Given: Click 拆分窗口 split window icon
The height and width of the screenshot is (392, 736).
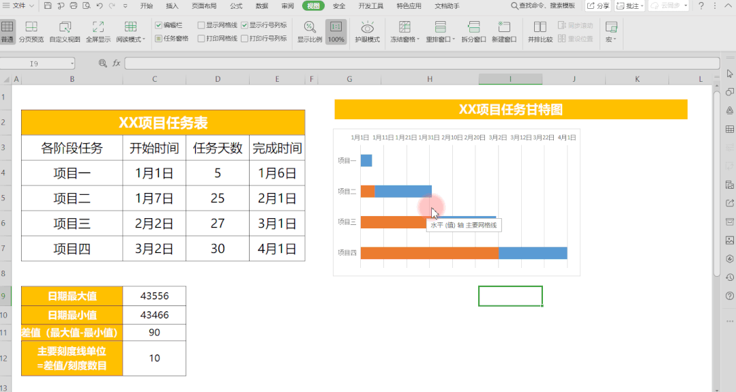Looking at the screenshot, I should 473,27.
